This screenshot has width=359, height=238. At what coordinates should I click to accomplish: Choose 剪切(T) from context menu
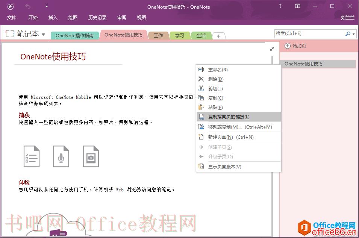click(239, 88)
